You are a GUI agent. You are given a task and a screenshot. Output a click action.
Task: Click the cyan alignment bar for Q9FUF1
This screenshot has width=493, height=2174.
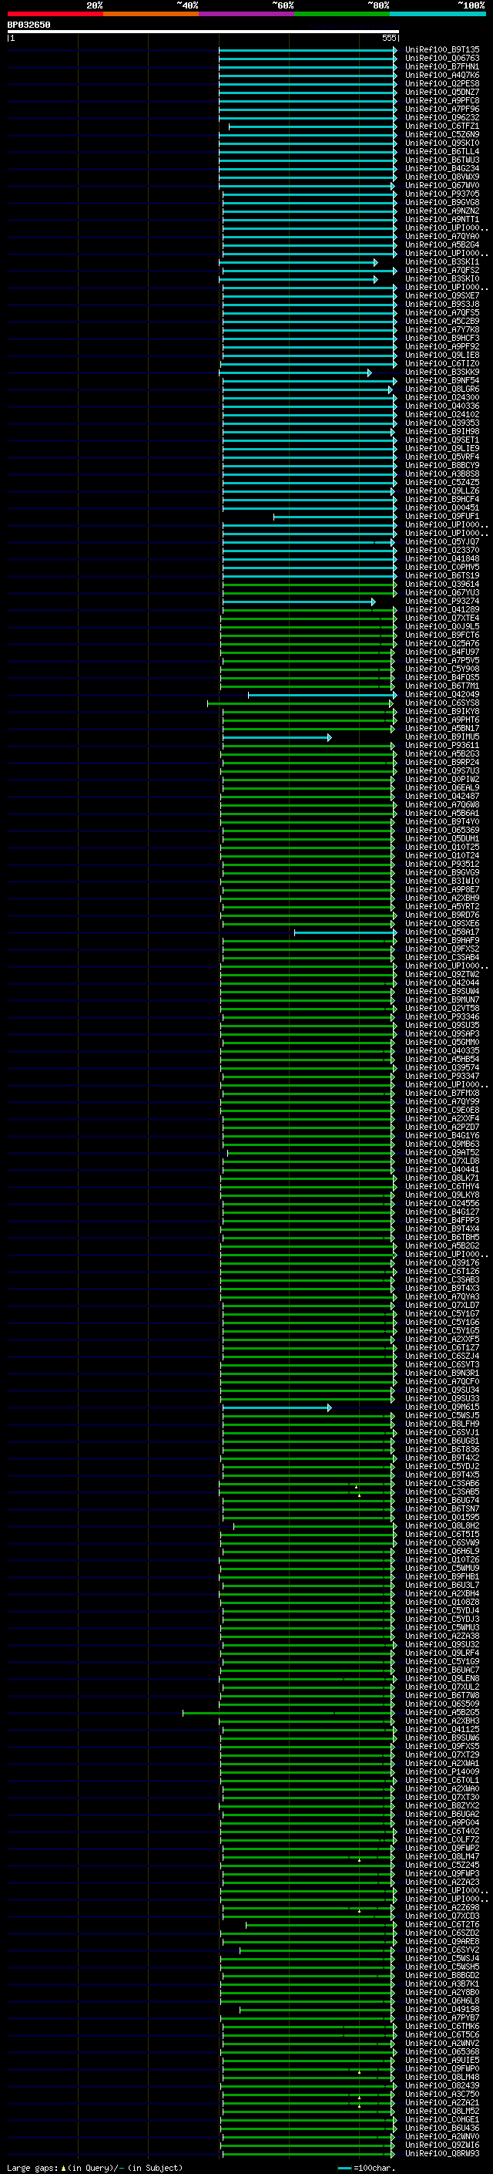click(334, 517)
